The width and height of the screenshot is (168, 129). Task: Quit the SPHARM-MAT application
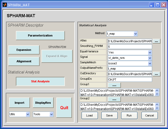coord(64,108)
